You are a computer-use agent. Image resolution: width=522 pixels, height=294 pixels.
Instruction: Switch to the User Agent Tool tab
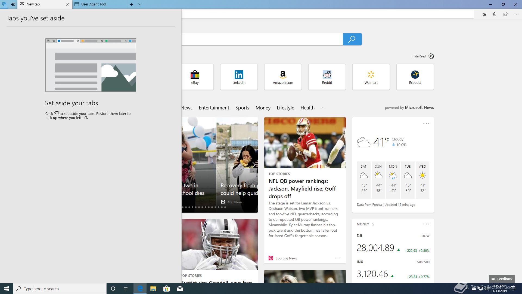point(100,4)
